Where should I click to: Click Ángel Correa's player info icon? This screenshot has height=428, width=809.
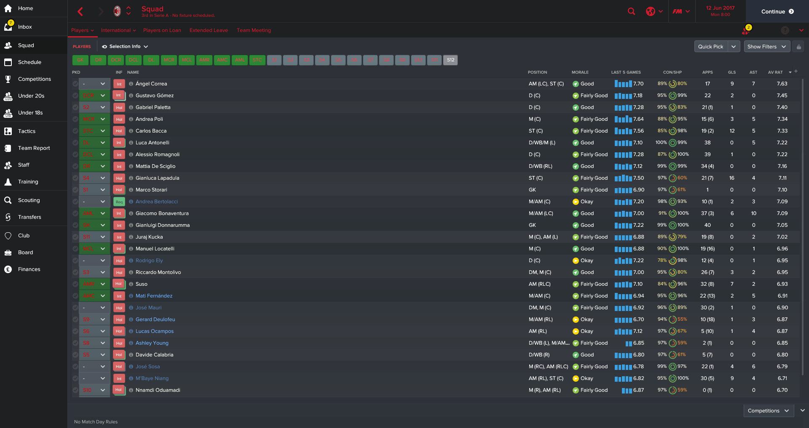131,84
